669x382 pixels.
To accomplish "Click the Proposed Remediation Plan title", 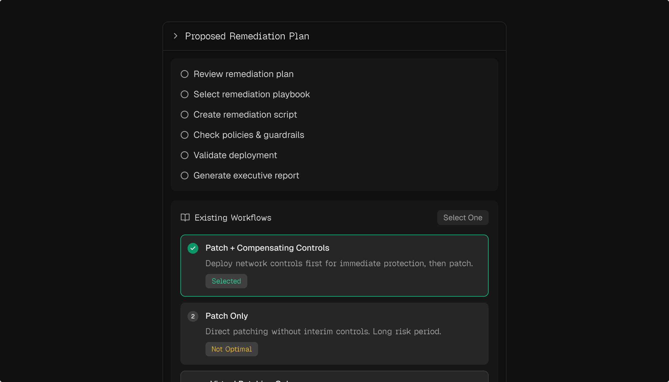I will [247, 36].
